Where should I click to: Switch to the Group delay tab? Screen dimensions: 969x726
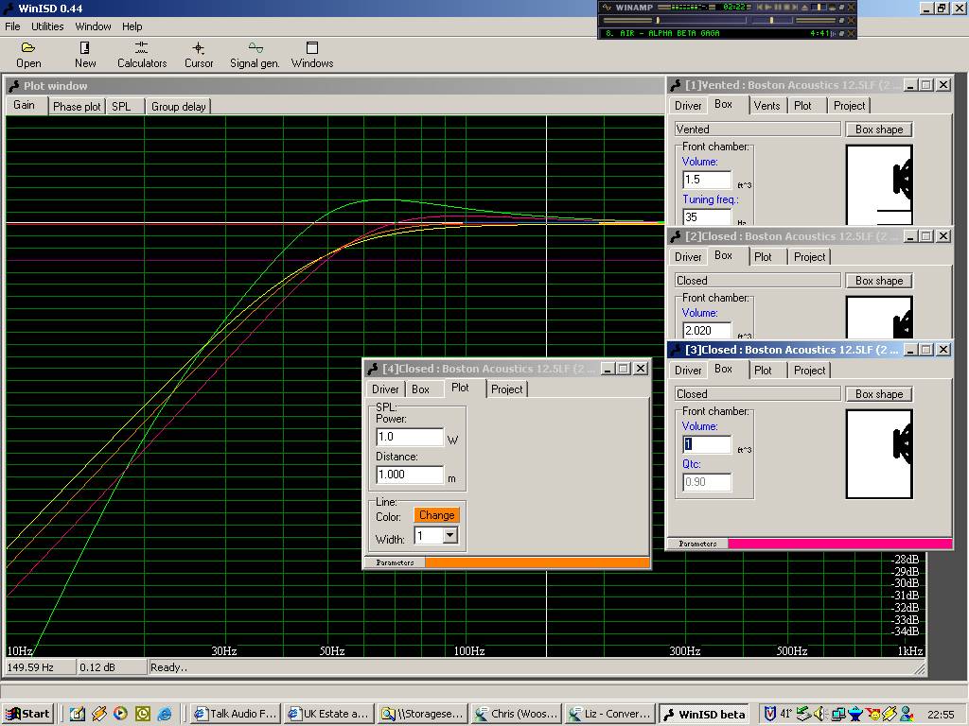(x=178, y=107)
